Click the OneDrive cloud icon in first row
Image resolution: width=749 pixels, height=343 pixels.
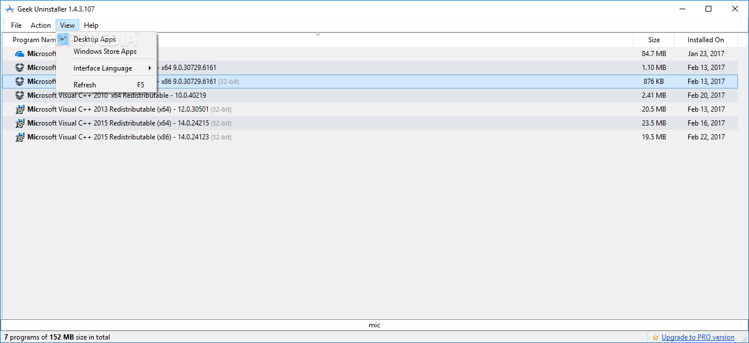20,54
